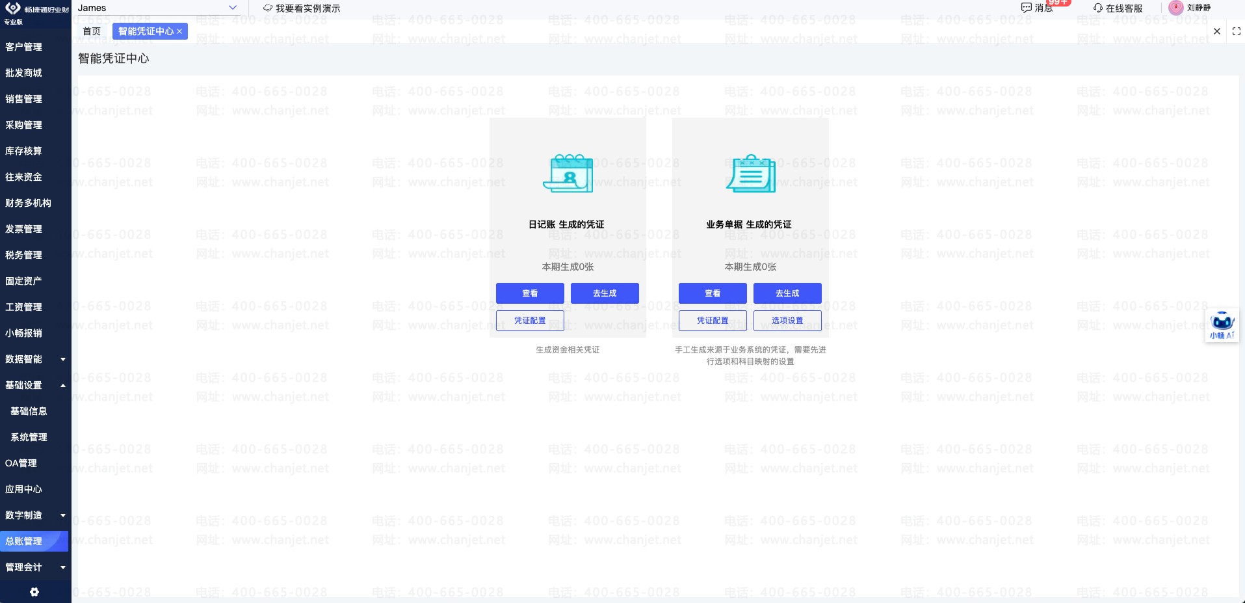Close the 智能凭证中心 tab
This screenshot has height=603, width=1245.
179,31
